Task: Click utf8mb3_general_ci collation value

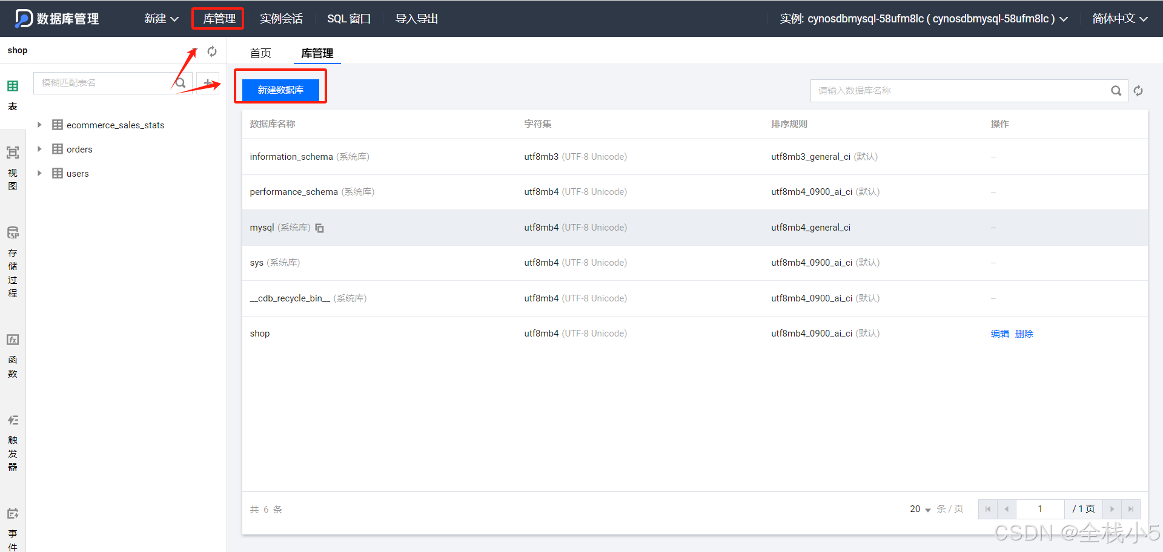Action: coord(810,157)
